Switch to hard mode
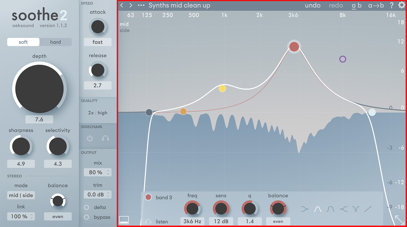The image size is (407, 227). click(55, 42)
